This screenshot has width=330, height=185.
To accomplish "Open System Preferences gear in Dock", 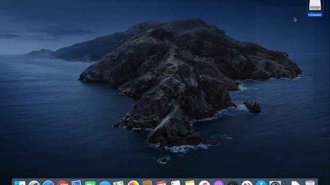I will coord(275,183).
